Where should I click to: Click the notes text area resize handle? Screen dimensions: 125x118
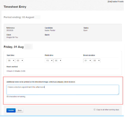[118, 94]
